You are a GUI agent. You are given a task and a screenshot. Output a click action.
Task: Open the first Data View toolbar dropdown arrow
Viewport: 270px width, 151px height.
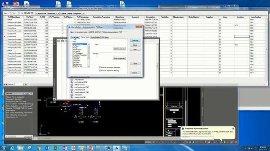pos(8,13)
